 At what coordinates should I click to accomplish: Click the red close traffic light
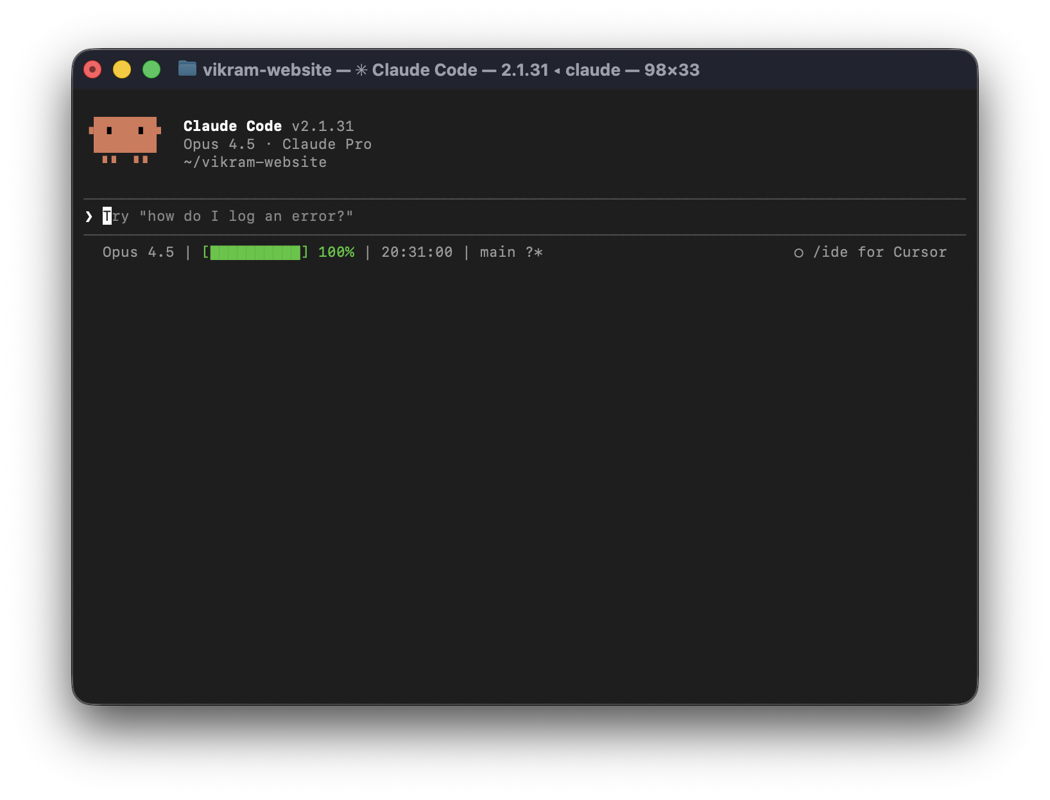92,69
